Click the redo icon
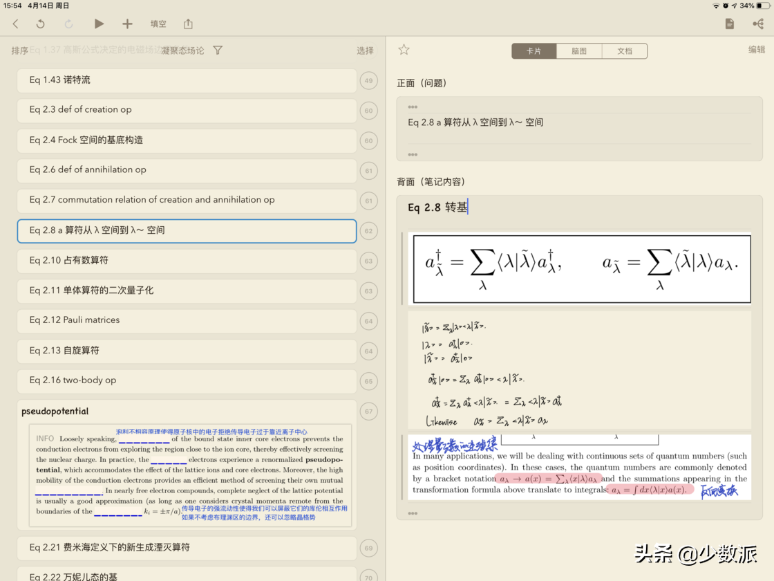The image size is (774, 581). (68, 24)
